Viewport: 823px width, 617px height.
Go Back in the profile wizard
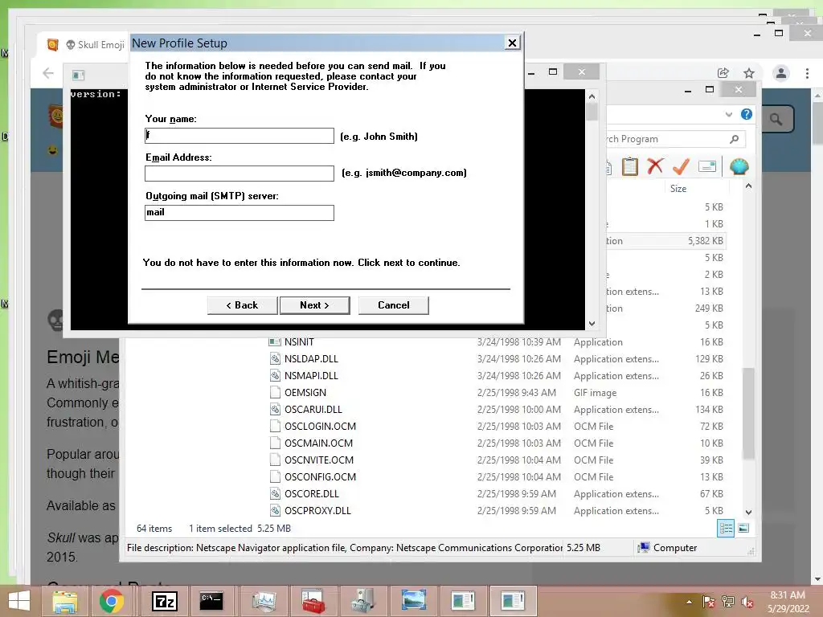242,305
